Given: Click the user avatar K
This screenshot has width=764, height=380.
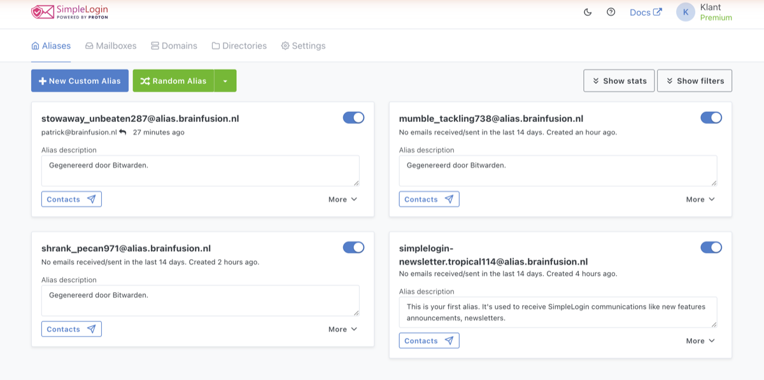Looking at the screenshot, I should point(686,12).
